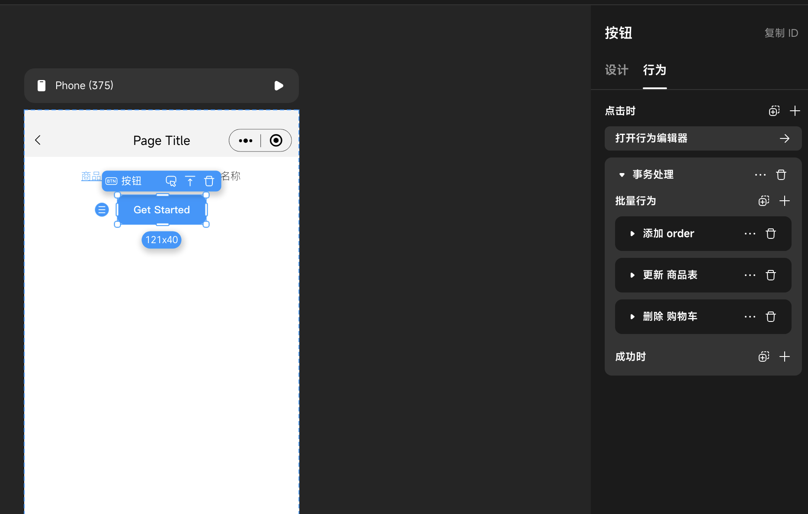Click the 复制 ID link
The image size is (808, 514).
pos(781,32)
